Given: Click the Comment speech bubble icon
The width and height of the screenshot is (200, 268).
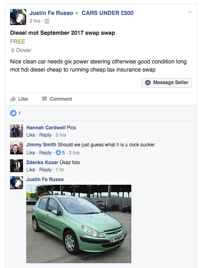Looking at the screenshot, I should click(x=44, y=99).
